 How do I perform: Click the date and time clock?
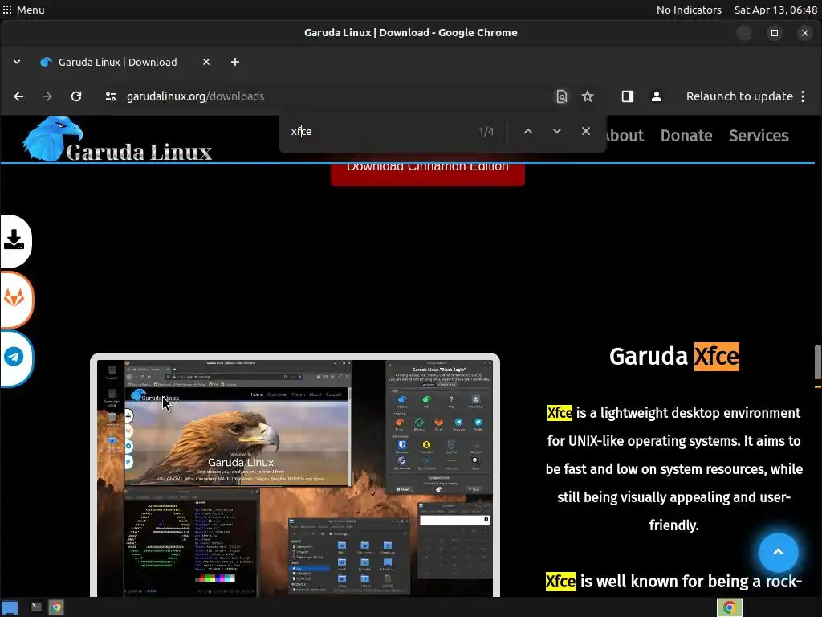[775, 10]
